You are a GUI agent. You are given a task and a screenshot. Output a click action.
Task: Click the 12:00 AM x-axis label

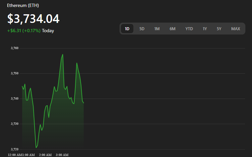(15, 155)
